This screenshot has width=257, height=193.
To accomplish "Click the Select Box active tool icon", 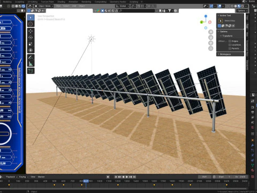I will click(x=221, y=21).
